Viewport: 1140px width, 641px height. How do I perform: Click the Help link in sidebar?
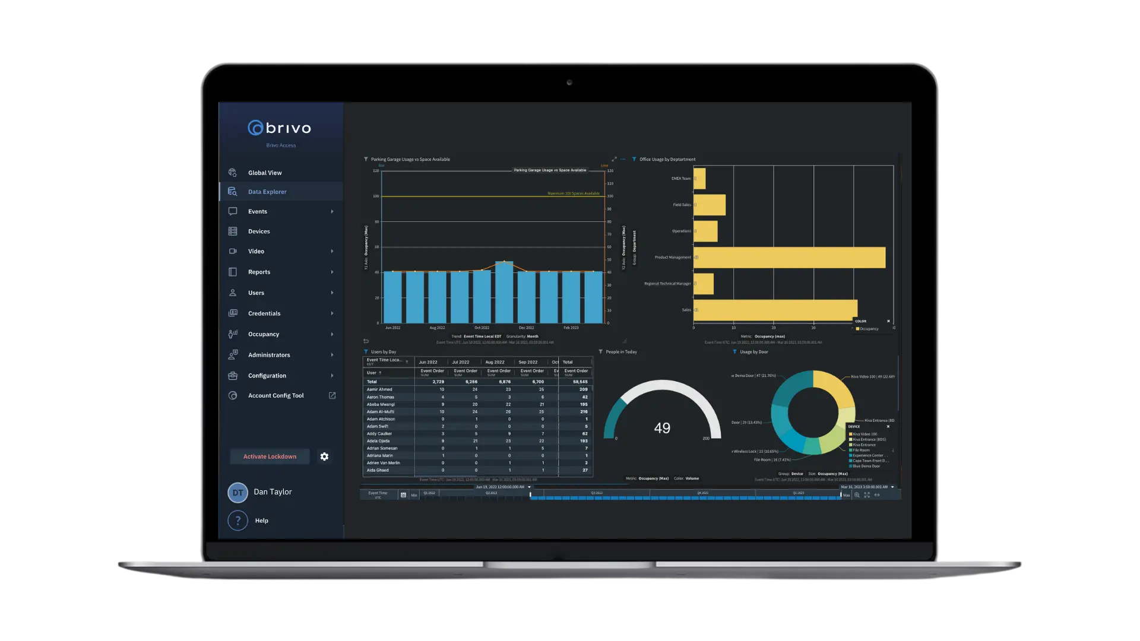[x=261, y=521]
